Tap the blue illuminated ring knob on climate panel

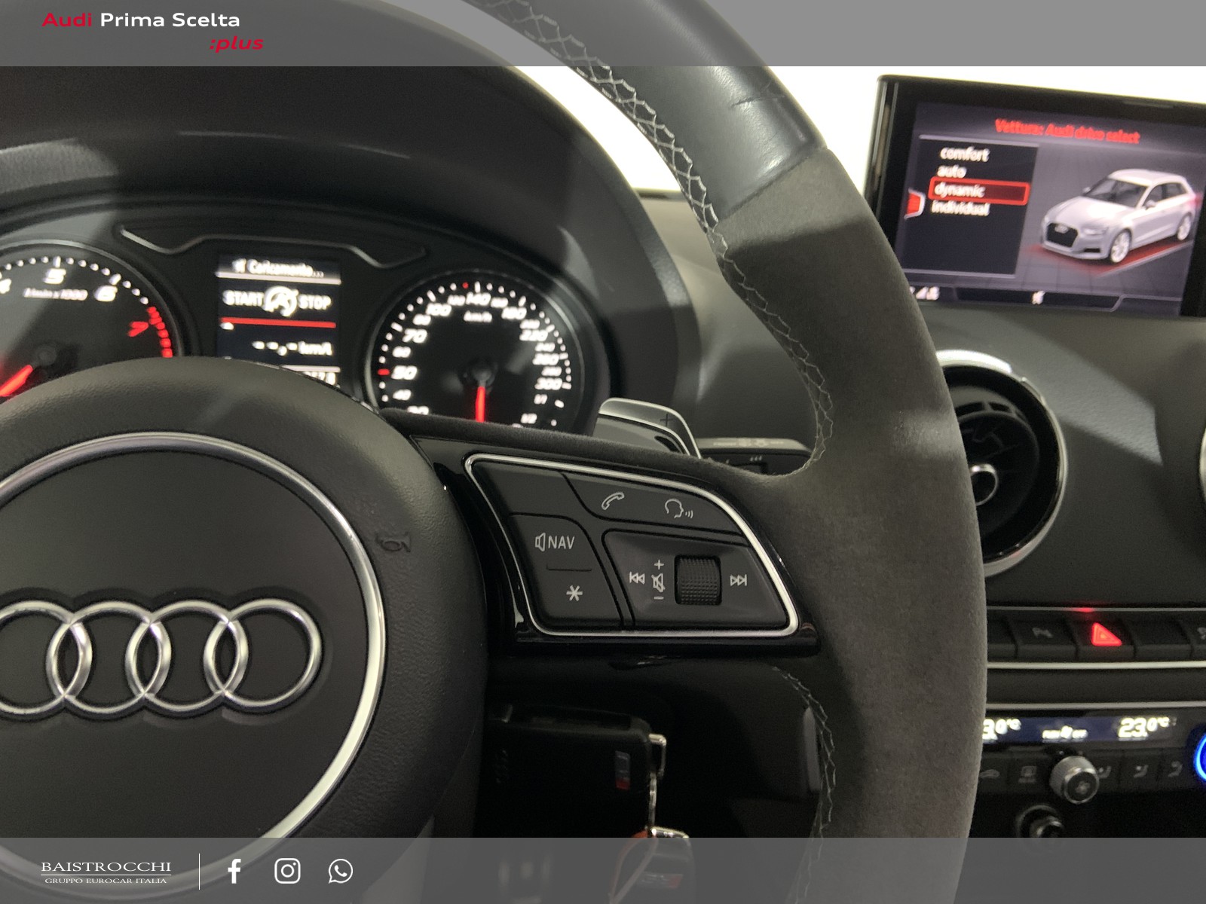point(1199,759)
